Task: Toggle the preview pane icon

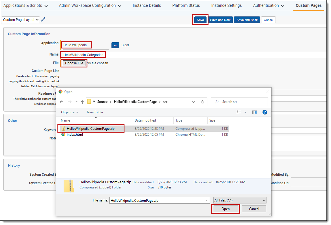Action: tap(255, 112)
